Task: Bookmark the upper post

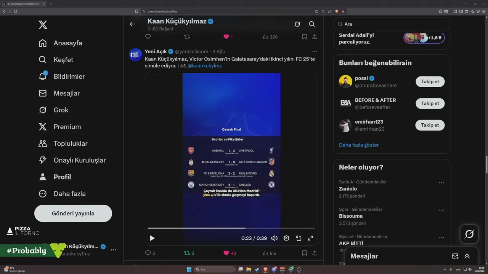Action: click(x=304, y=37)
